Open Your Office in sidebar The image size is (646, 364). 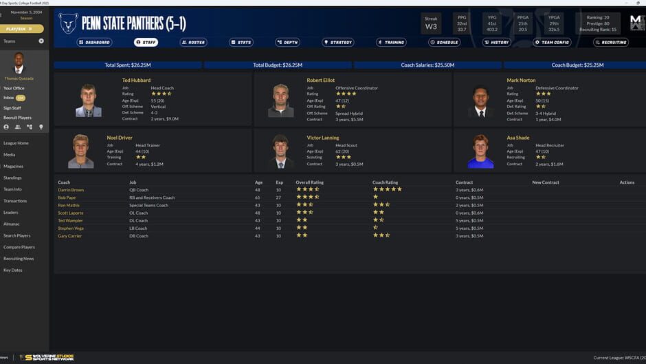click(x=14, y=88)
